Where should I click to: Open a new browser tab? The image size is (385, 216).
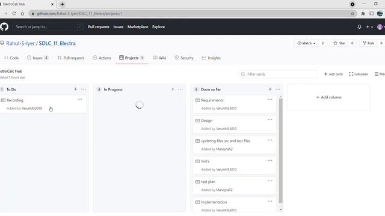tap(62, 4)
